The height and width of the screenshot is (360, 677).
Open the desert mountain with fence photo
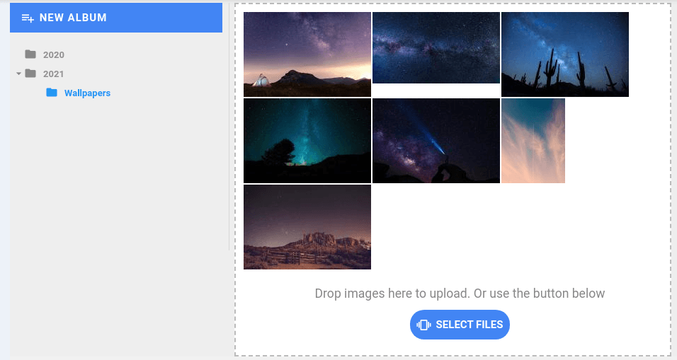307,227
